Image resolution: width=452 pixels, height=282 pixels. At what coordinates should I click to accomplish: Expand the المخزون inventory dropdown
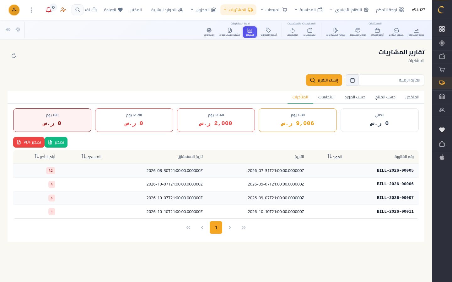pos(203,10)
